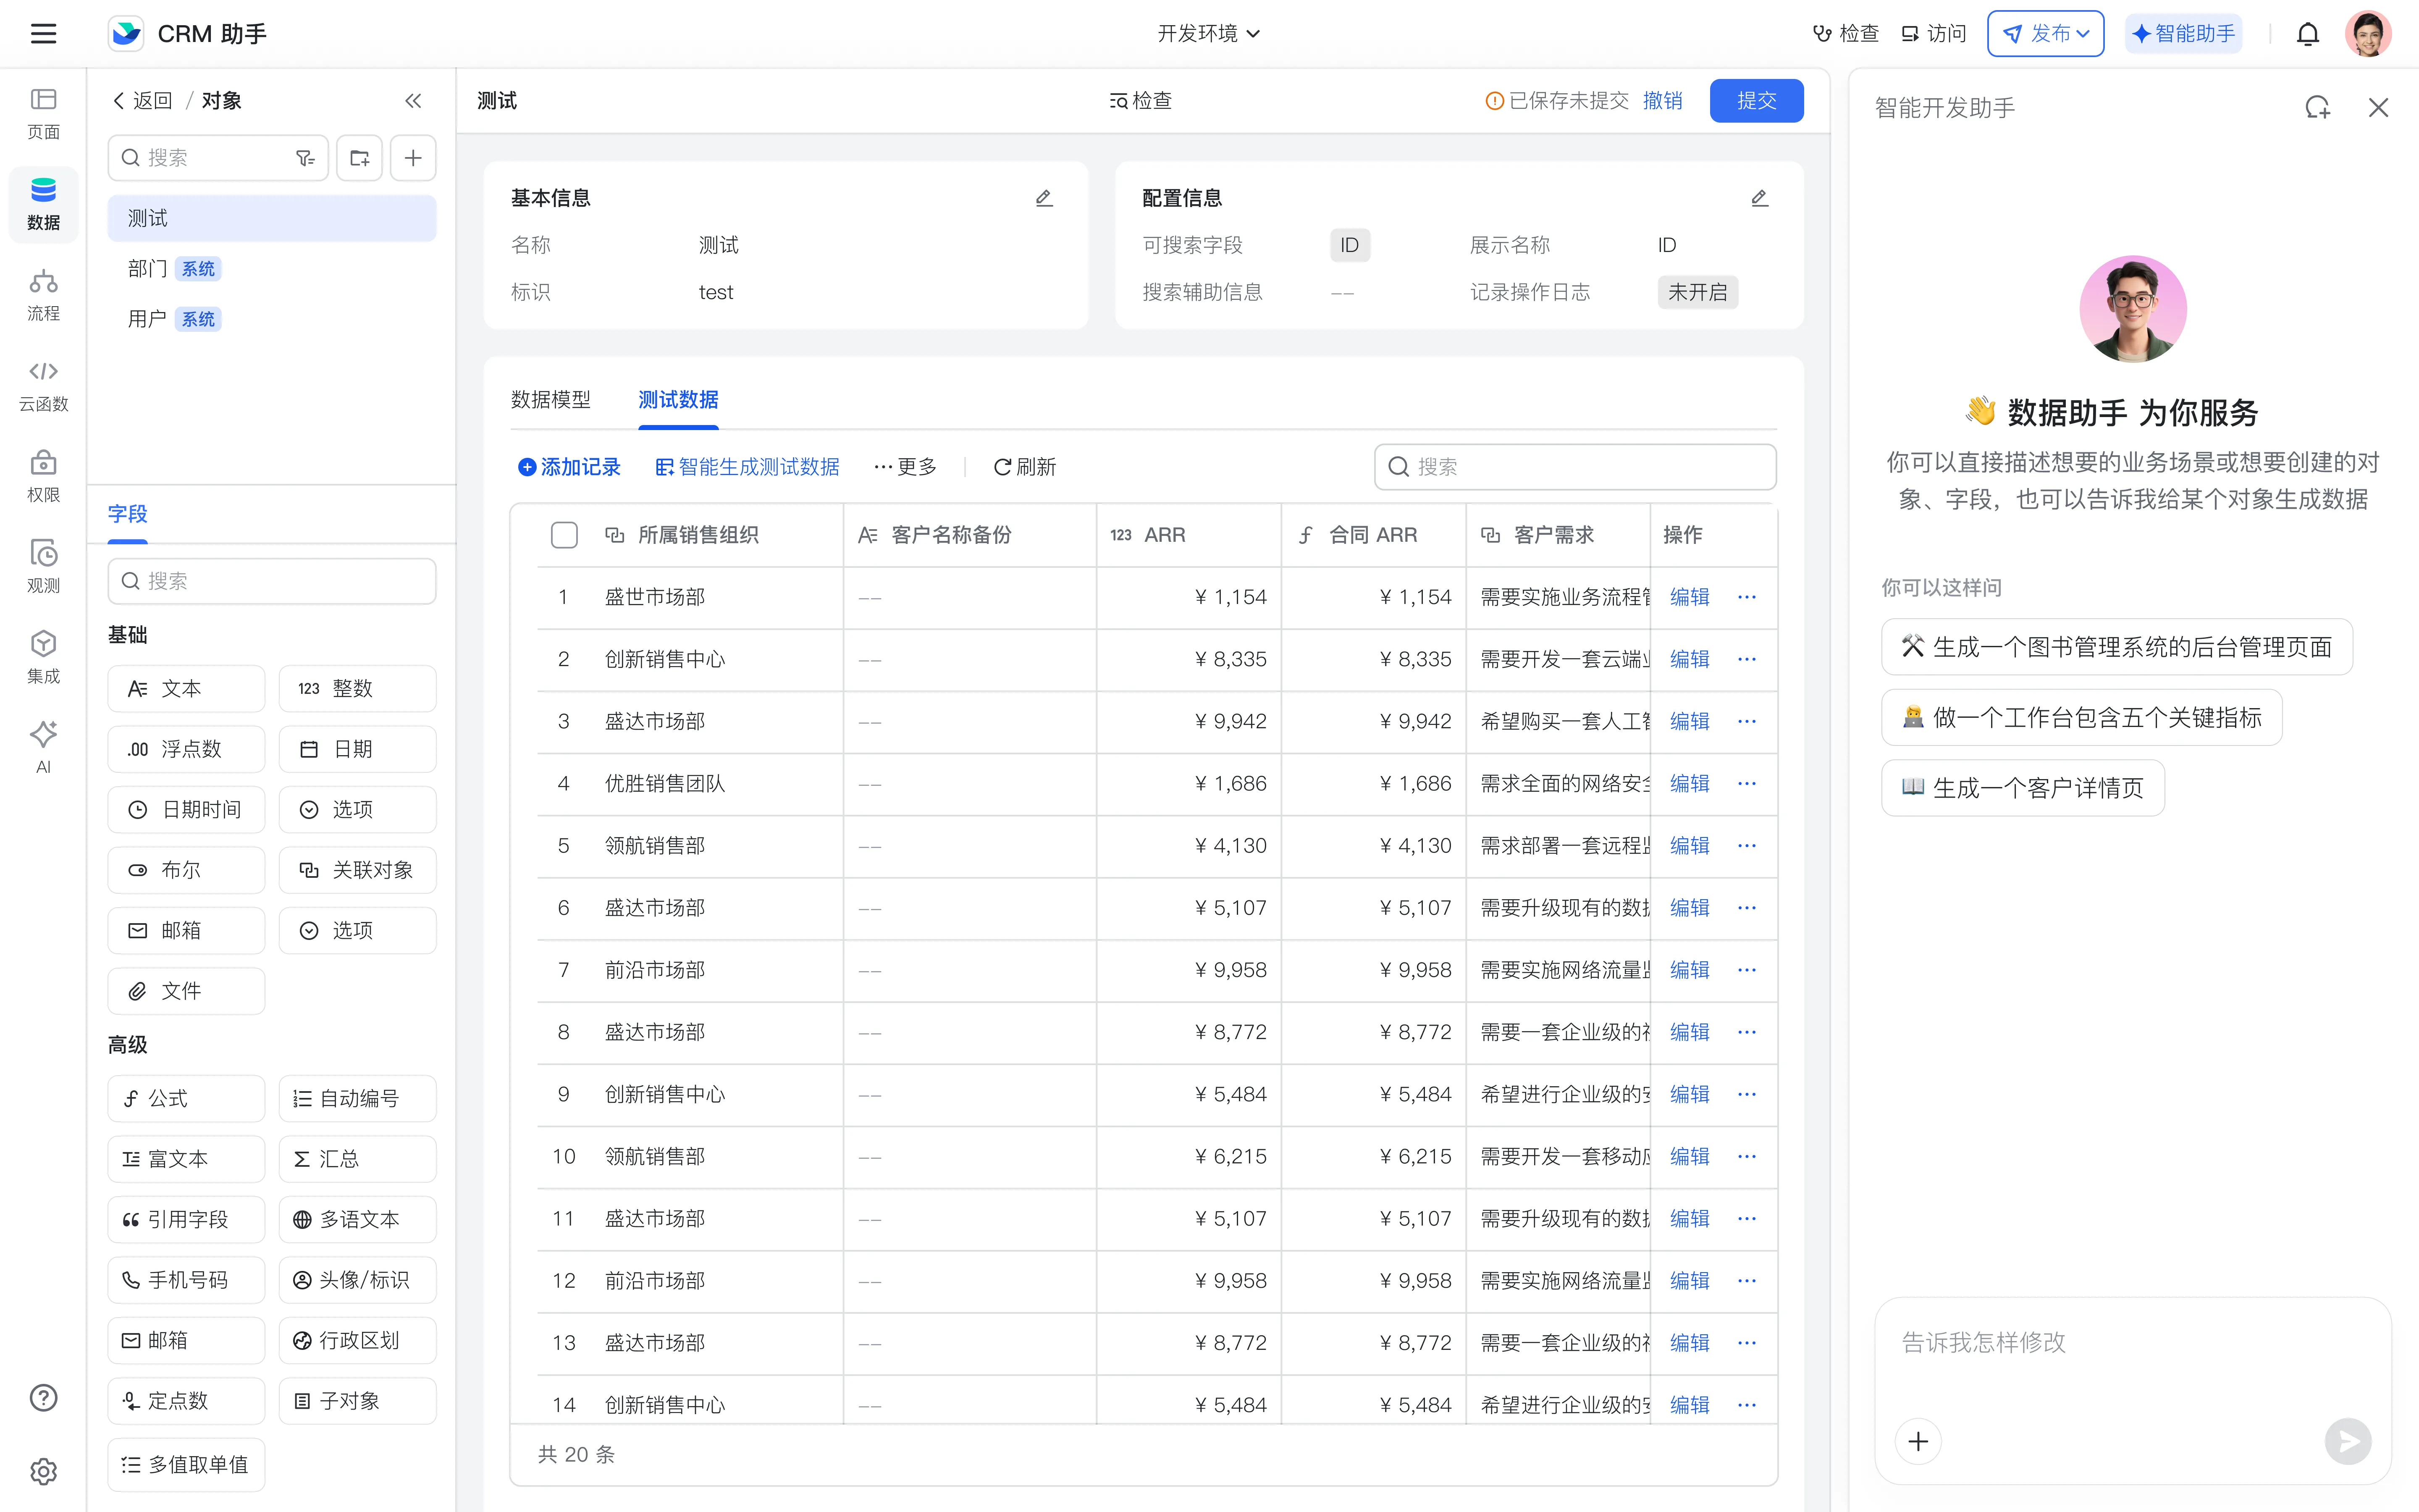Pick the 日期时间 field type
The image size is (2419, 1512).
coord(186,810)
